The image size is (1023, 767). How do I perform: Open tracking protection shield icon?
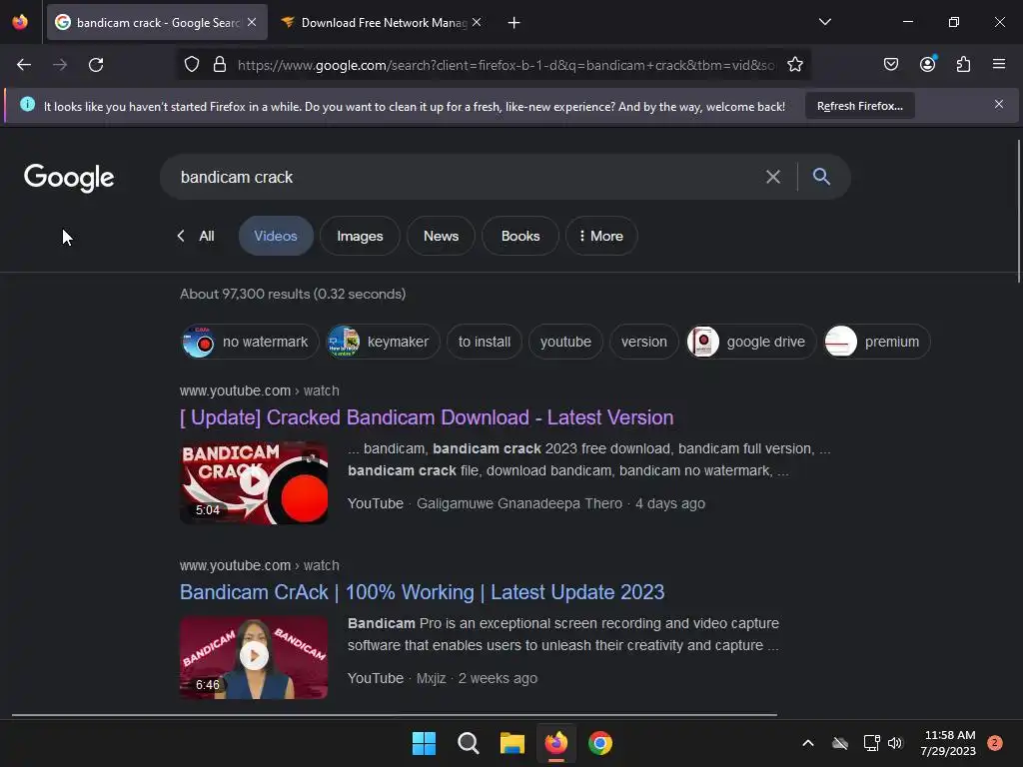pyautogui.click(x=191, y=65)
